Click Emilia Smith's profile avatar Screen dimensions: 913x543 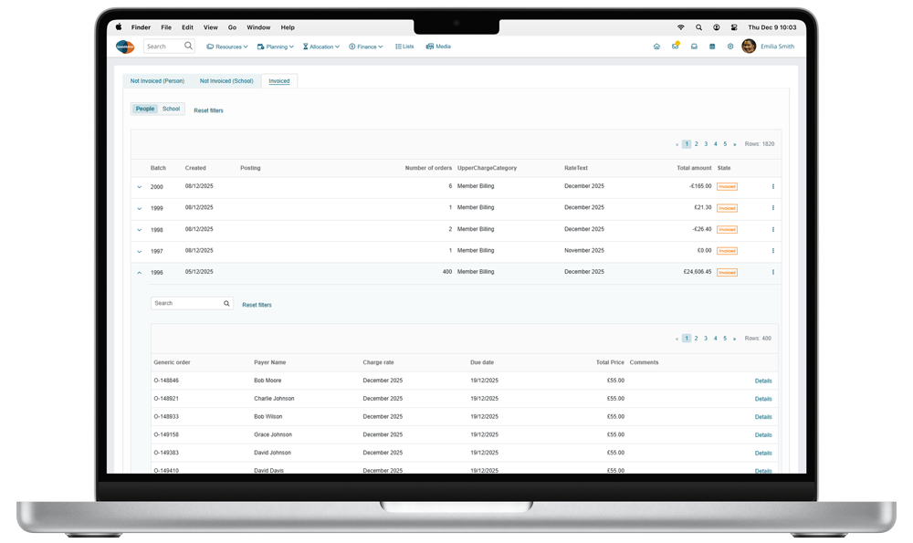[x=749, y=46]
